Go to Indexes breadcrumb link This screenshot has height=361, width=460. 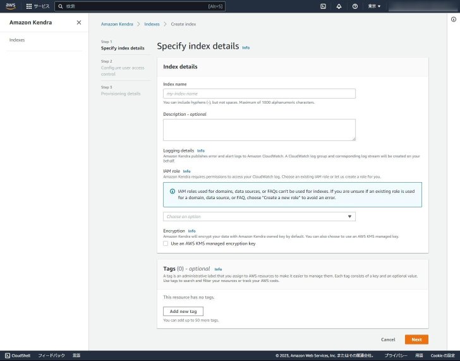coord(152,24)
